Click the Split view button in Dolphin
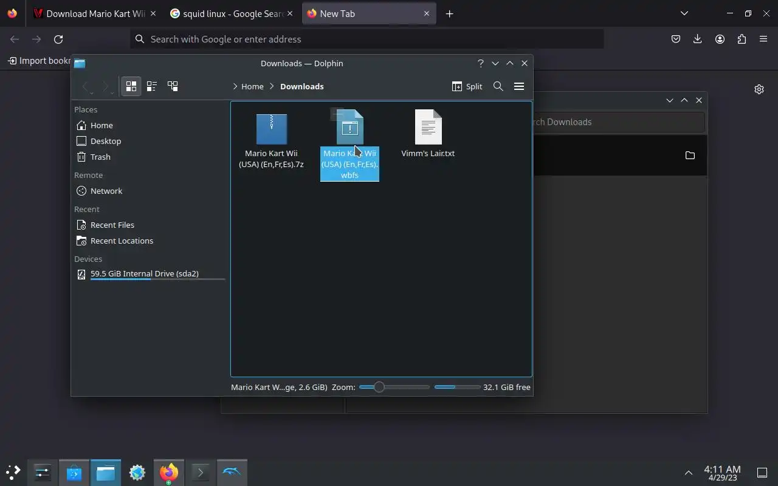This screenshot has height=486, width=778. [467, 86]
